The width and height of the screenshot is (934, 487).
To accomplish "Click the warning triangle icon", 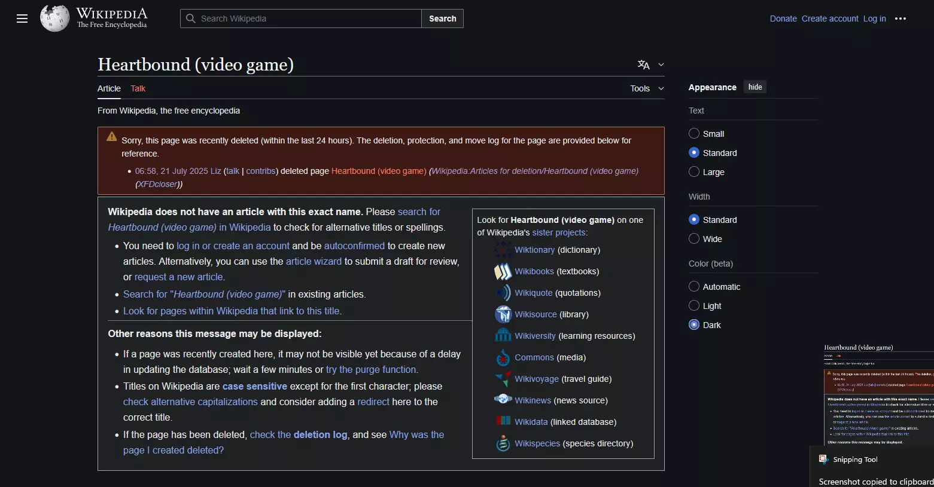I will point(112,137).
